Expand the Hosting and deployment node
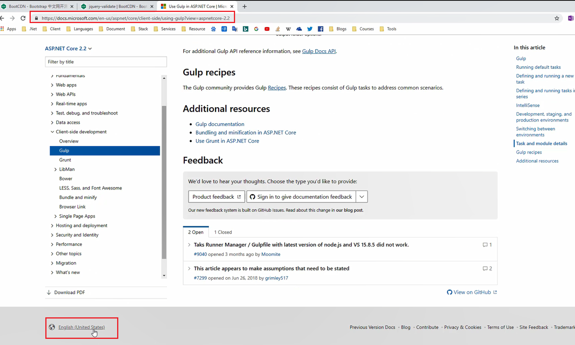 pos(52,226)
